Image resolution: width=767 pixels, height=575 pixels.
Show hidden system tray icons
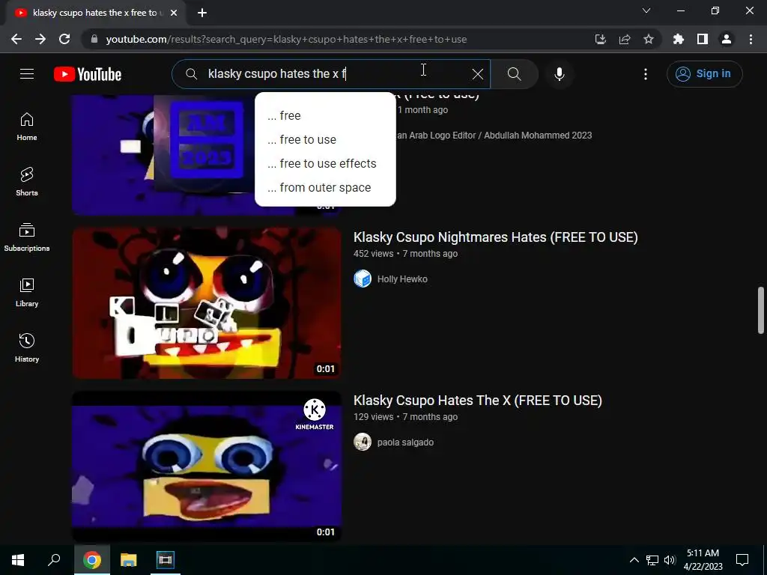coord(634,560)
